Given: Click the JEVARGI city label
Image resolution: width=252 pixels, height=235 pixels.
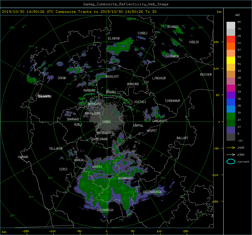Looking at the screenshot, I should (173, 27).
